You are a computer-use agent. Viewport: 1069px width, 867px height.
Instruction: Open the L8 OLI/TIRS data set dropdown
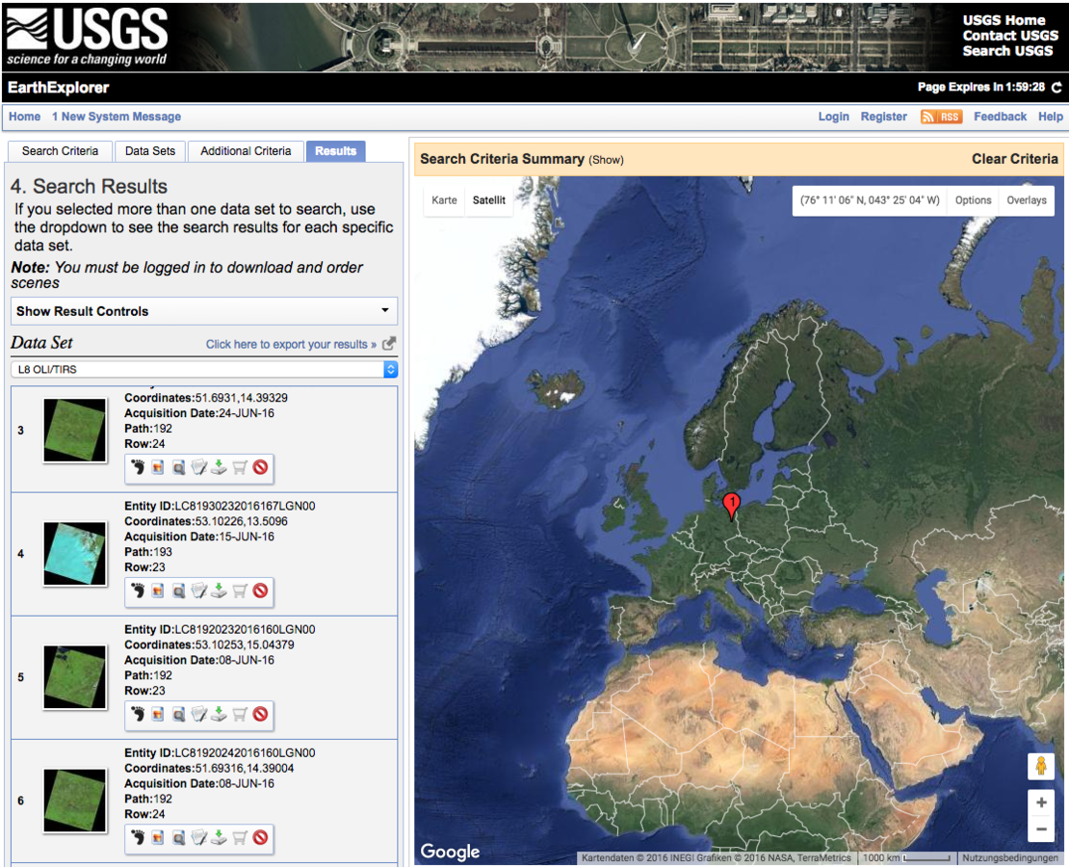click(x=204, y=370)
